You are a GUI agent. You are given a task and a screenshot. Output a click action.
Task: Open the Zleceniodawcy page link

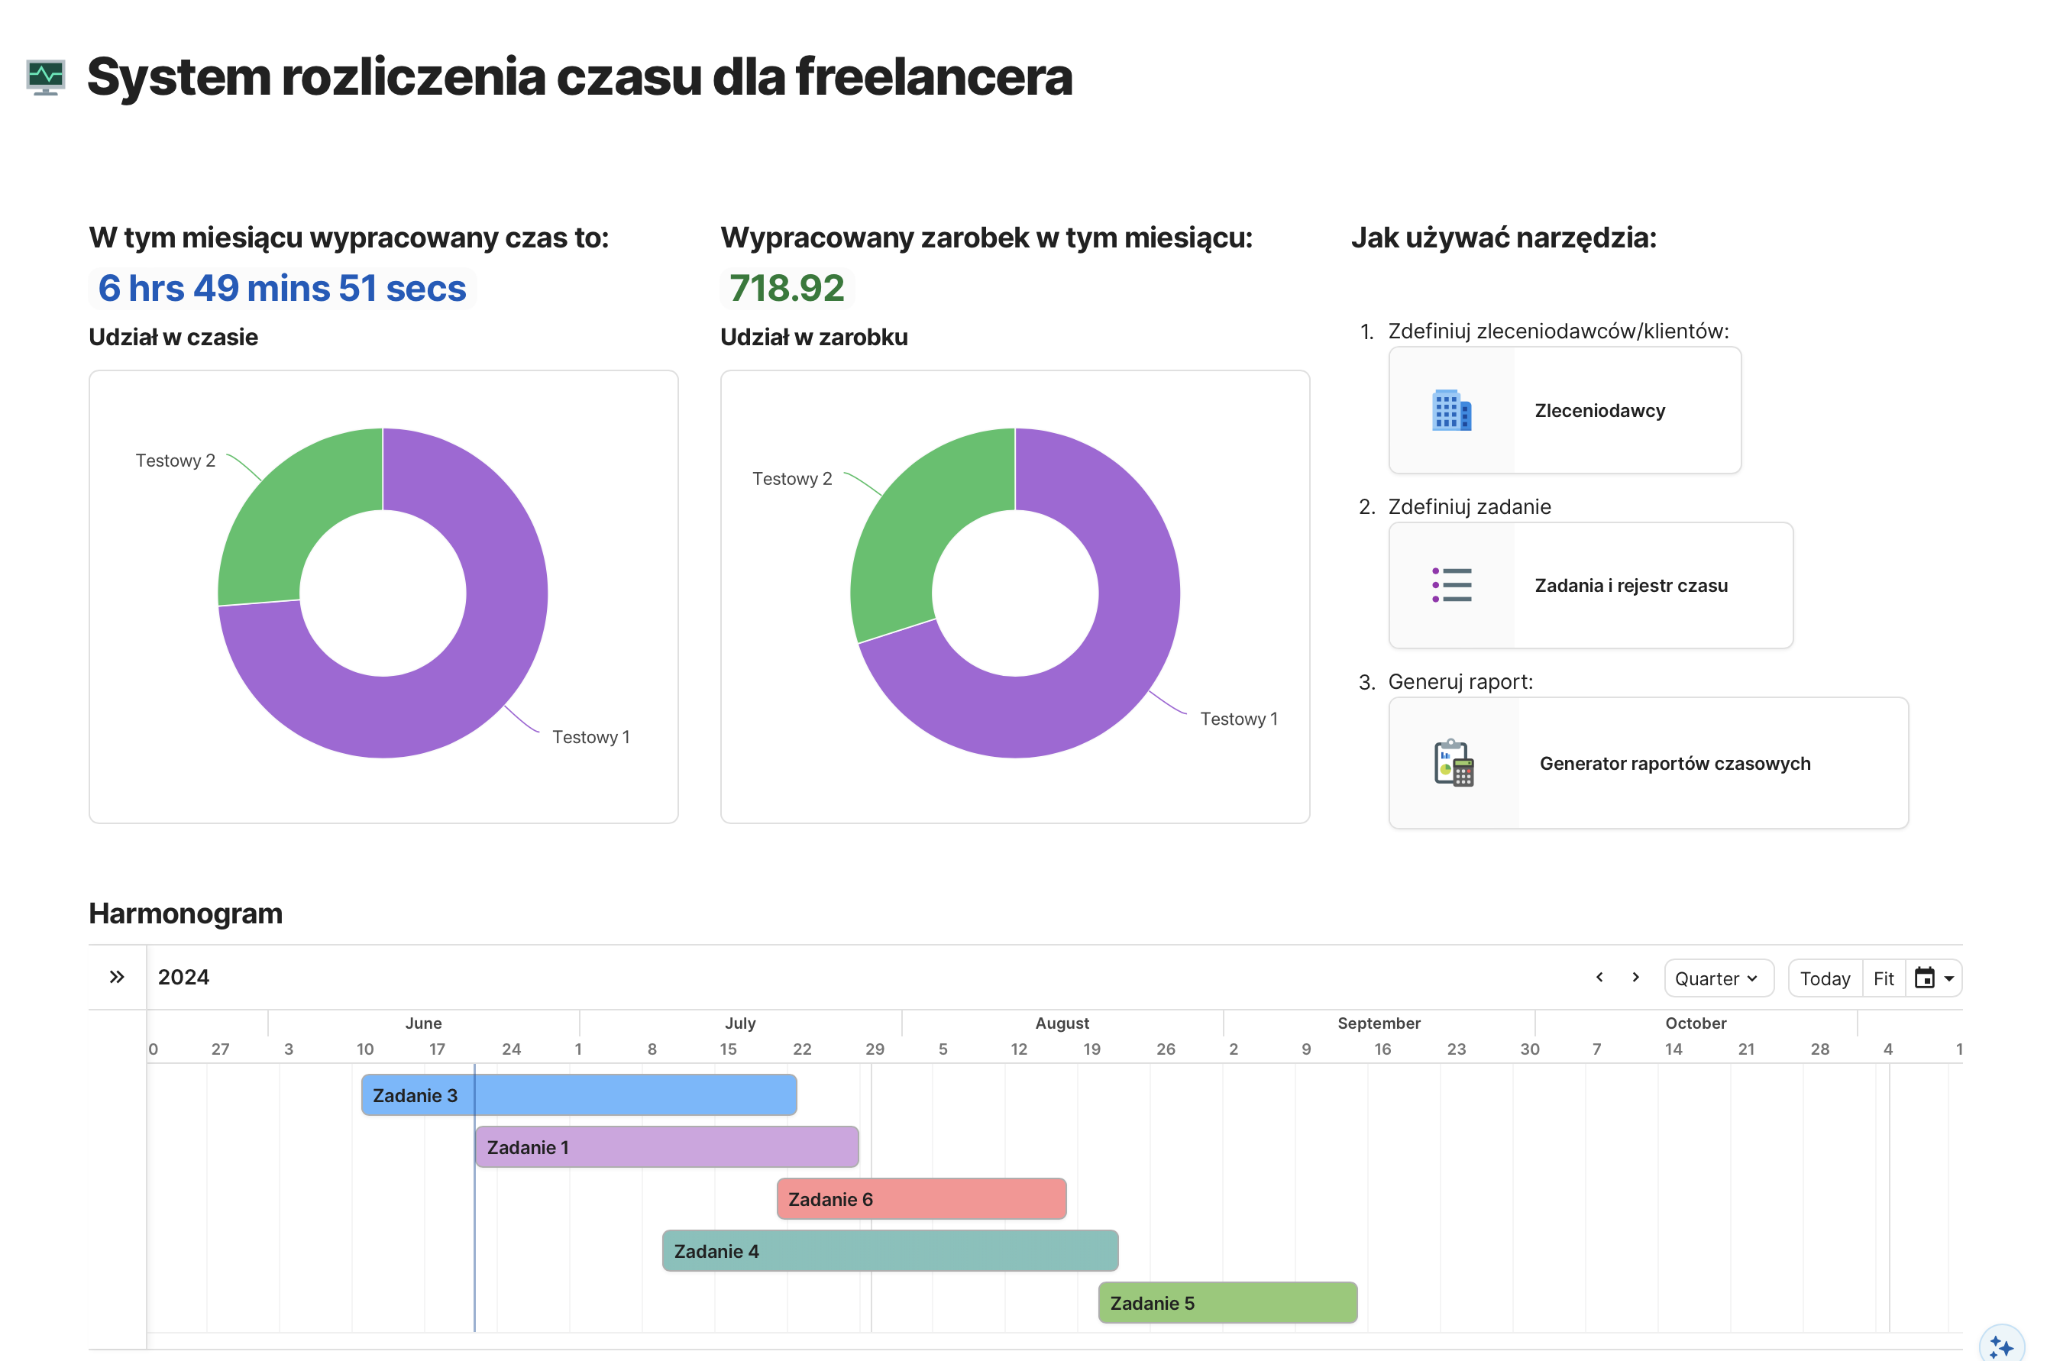1599,411
